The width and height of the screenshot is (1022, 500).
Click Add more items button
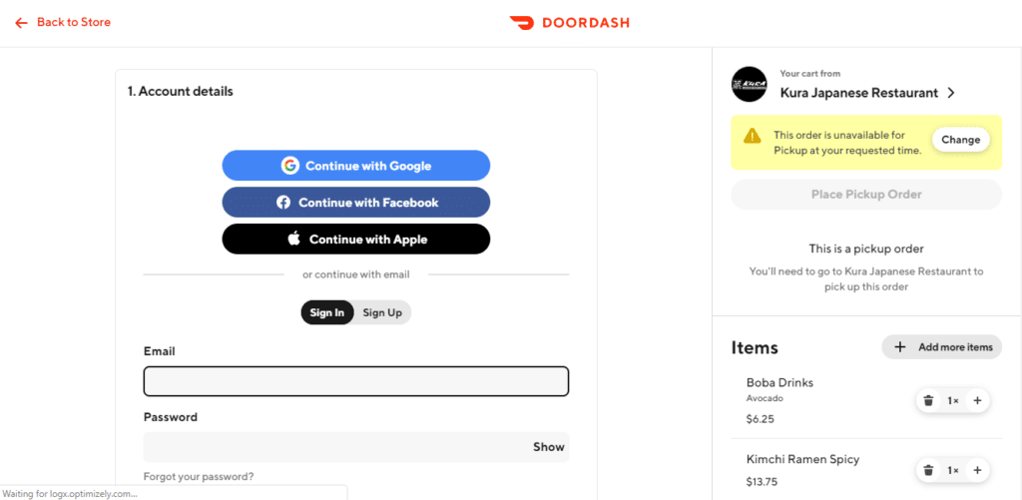point(941,346)
